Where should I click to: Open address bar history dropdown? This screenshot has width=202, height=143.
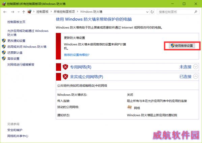(147, 12)
